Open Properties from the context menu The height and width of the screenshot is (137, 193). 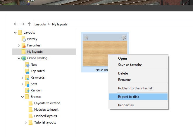pyautogui.click(x=138, y=105)
